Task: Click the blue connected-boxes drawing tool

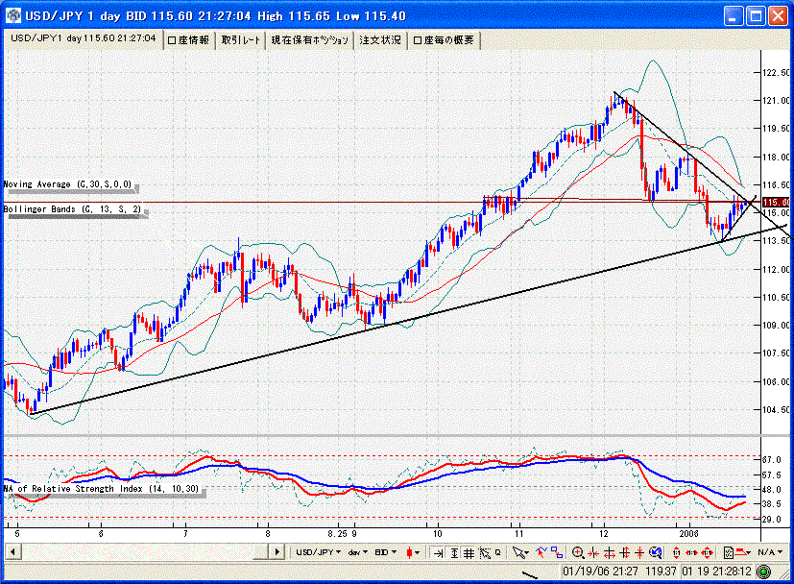Action: click(x=555, y=552)
